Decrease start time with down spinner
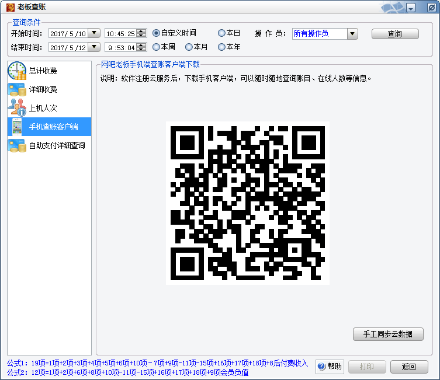 141,35
